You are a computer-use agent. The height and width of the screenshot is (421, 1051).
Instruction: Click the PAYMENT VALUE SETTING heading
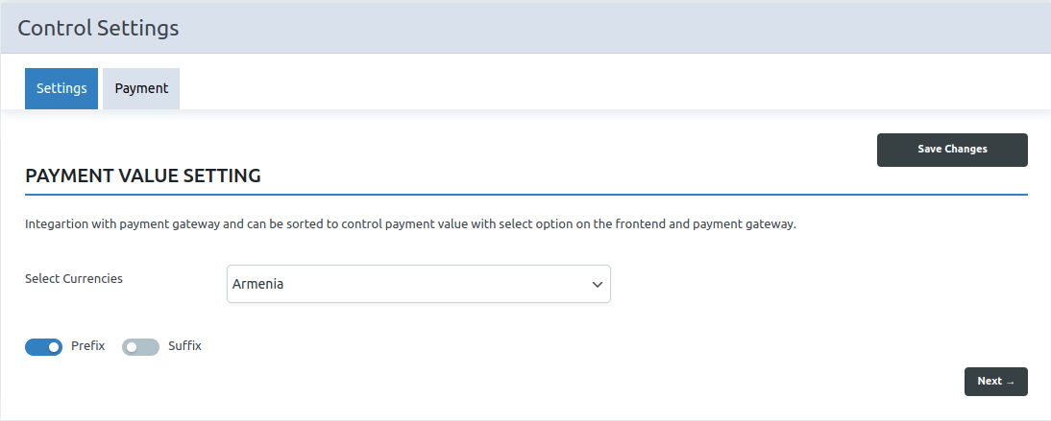click(143, 176)
